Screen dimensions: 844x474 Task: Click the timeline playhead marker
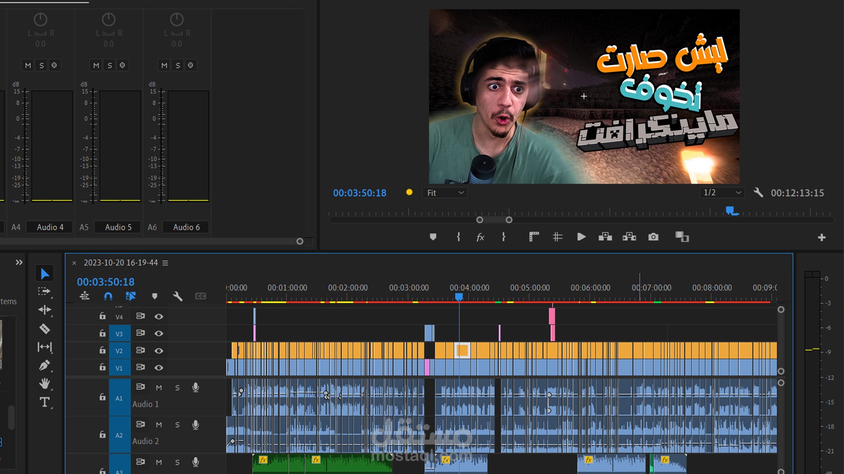(x=459, y=297)
